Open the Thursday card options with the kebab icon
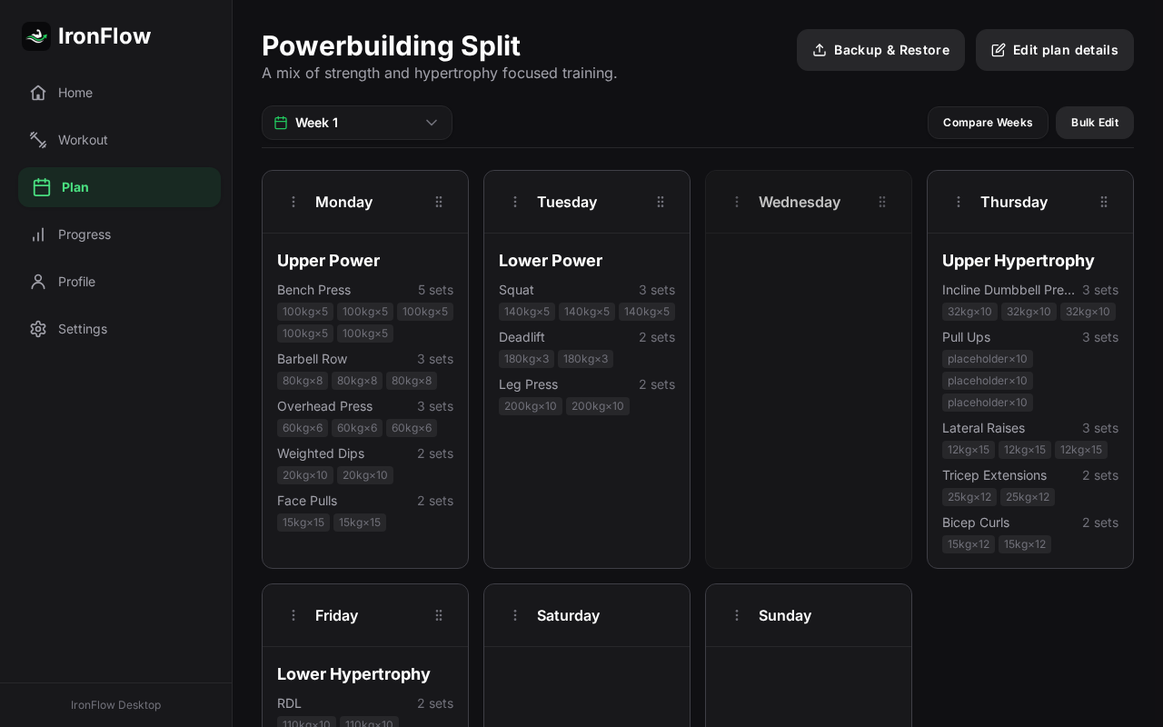This screenshot has width=1163, height=727. [959, 202]
